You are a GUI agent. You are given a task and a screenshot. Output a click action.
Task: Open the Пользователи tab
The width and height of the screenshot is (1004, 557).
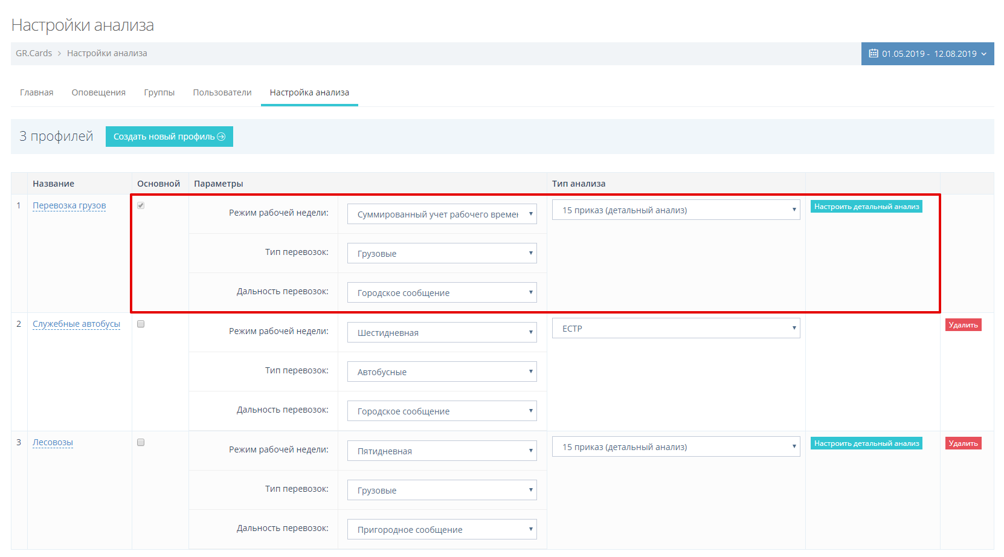pyautogui.click(x=222, y=92)
